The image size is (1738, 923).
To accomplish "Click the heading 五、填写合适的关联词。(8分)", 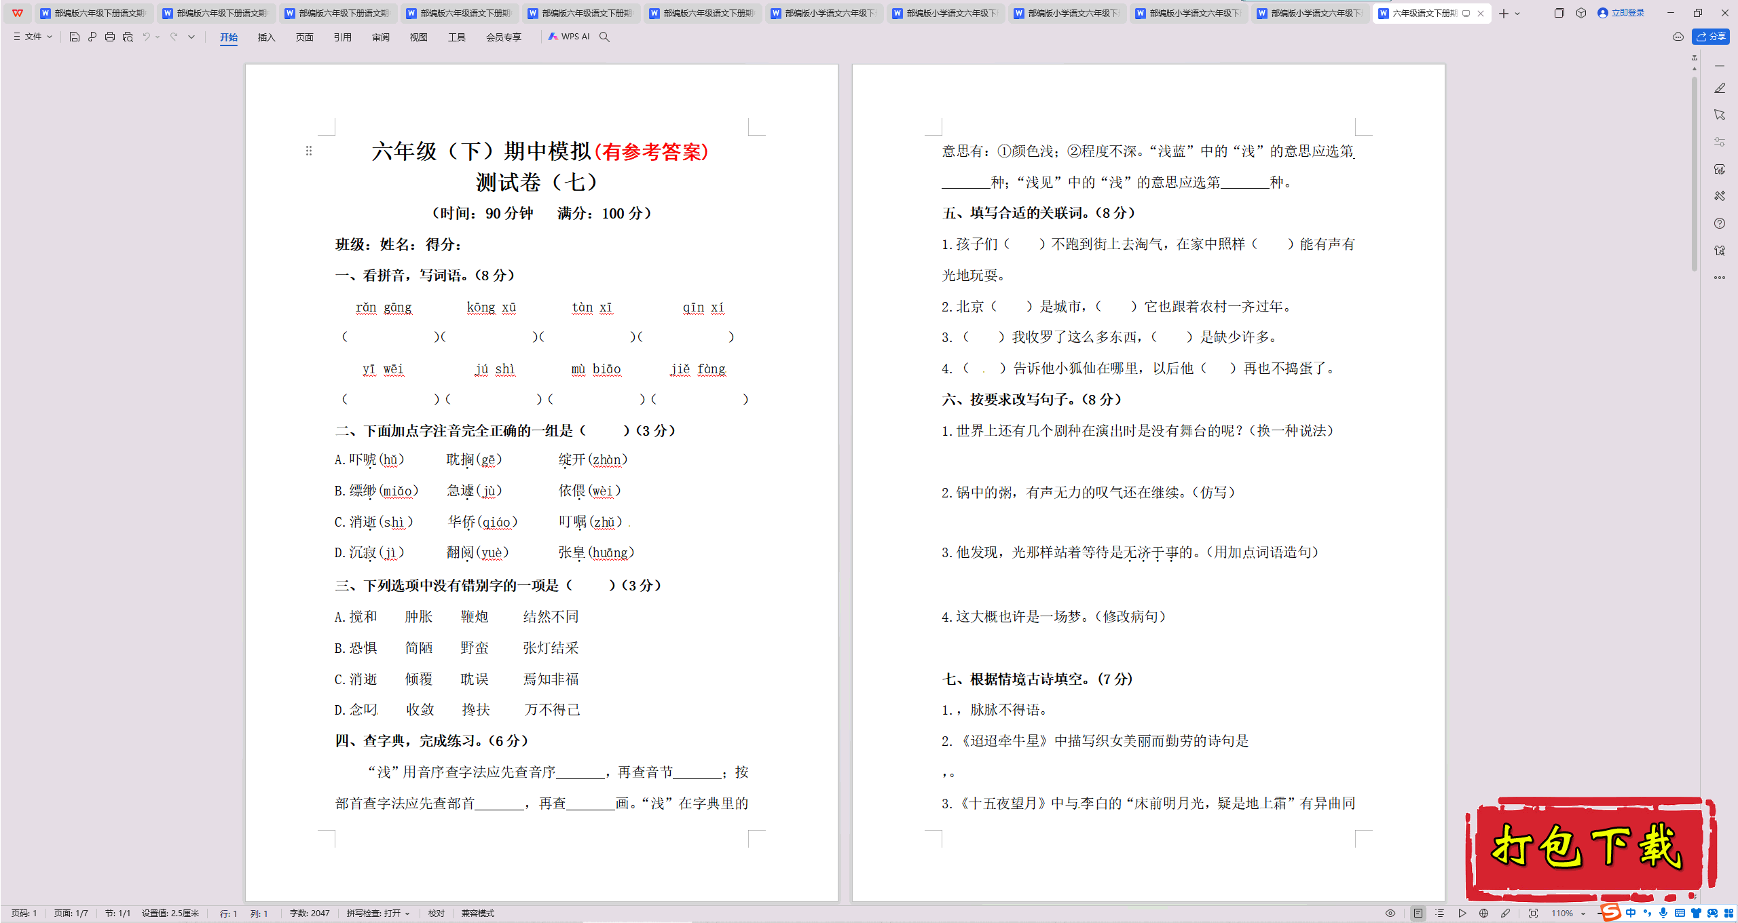I will coord(1039,213).
